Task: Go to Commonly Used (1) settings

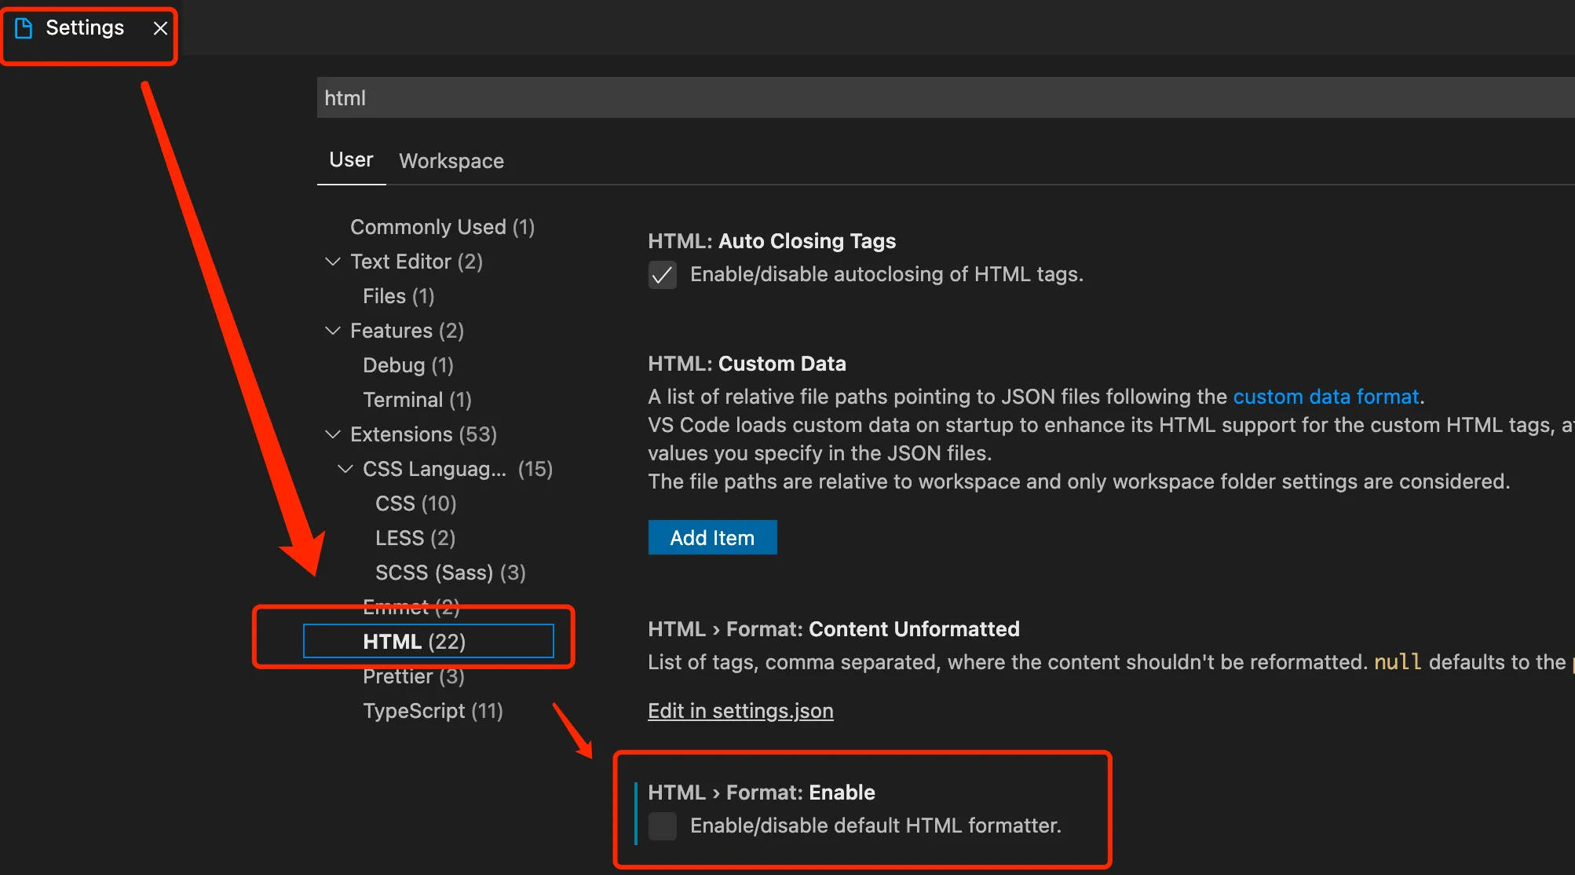Action: pos(442,227)
